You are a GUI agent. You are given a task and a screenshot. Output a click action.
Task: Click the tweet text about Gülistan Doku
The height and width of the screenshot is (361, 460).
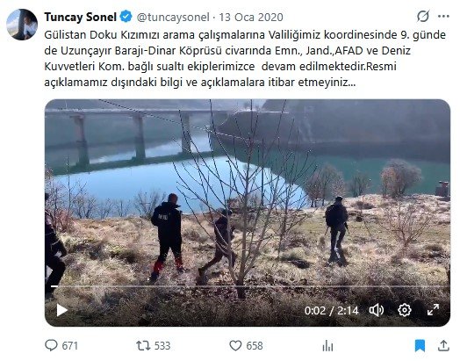click(x=245, y=58)
